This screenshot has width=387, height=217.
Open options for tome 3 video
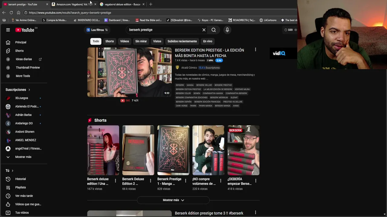(x=255, y=213)
